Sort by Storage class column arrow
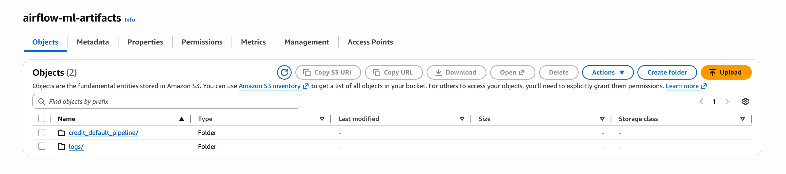This screenshot has height=174, width=786. coord(742,119)
